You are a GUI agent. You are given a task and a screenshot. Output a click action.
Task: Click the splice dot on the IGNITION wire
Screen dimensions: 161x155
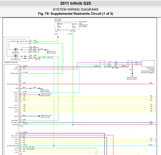73,125
